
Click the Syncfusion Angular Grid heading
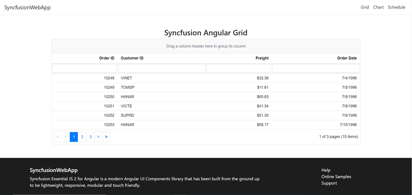pos(206,33)
